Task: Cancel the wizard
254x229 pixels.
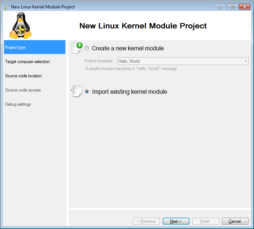Action: pyautogui.click(x=235, y=221)
